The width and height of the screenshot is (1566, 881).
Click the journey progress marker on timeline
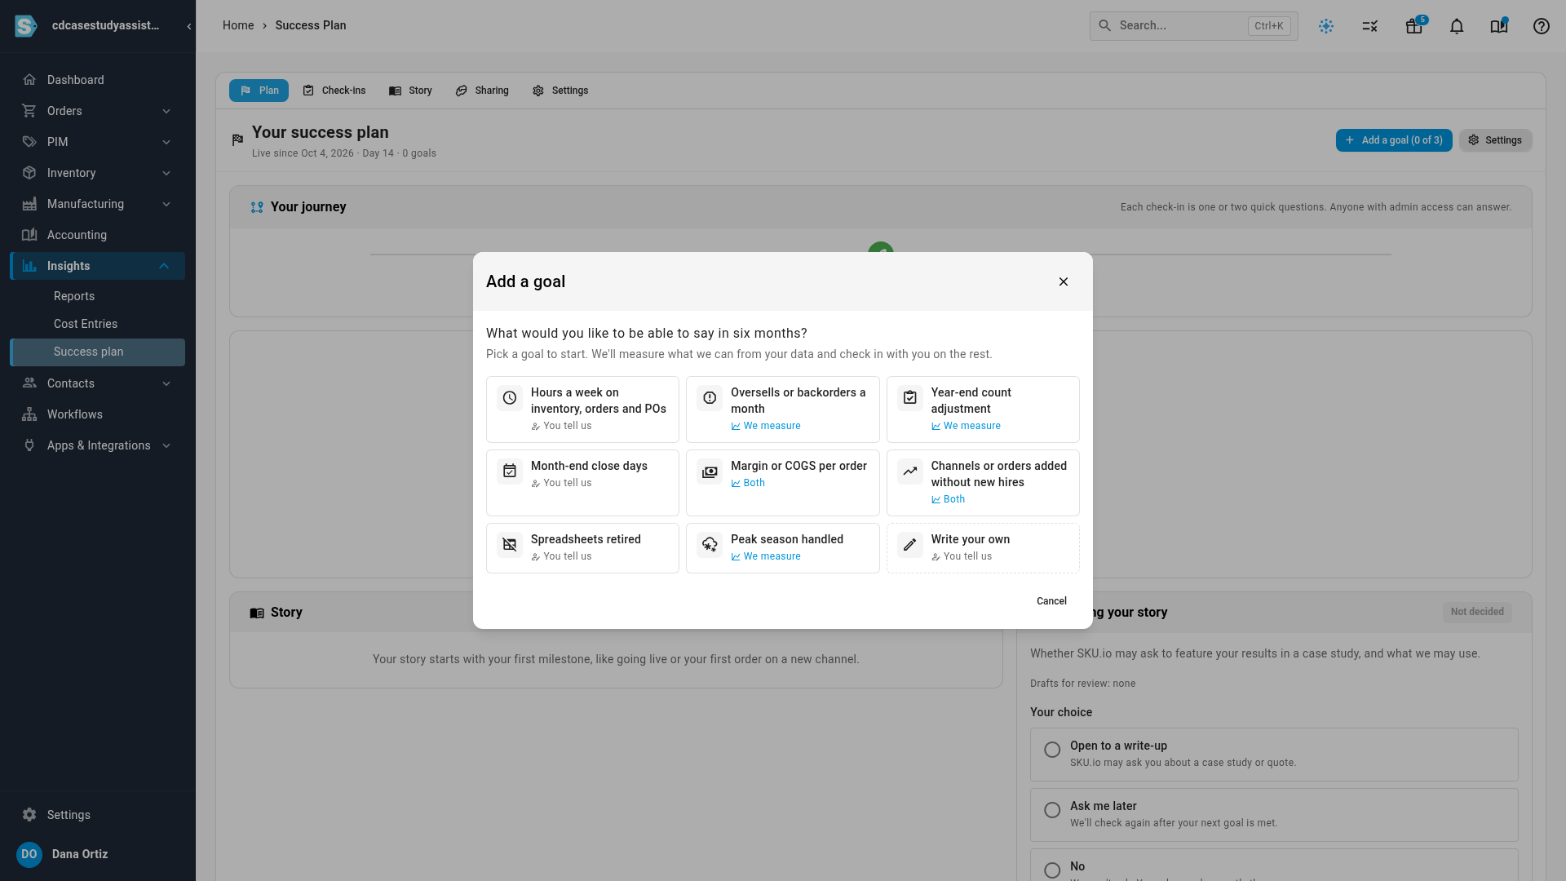(881, 249)
